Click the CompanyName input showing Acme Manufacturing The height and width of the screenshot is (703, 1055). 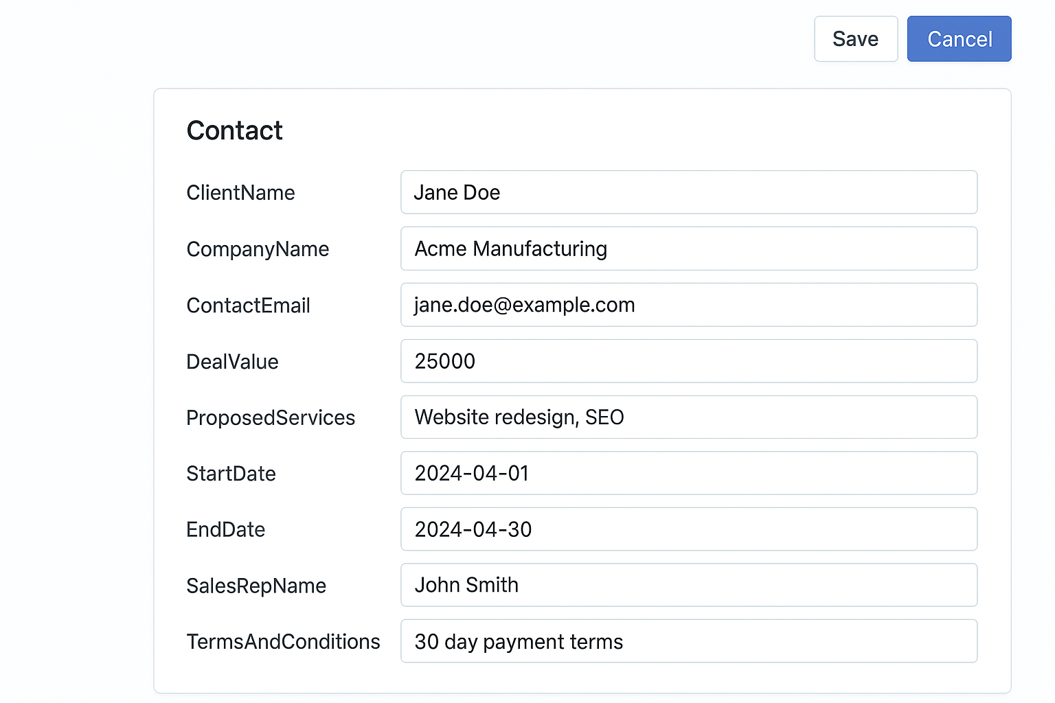coord(688,249)
